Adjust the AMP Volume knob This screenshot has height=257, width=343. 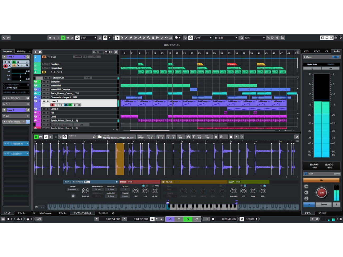click(x=234, y=191)
